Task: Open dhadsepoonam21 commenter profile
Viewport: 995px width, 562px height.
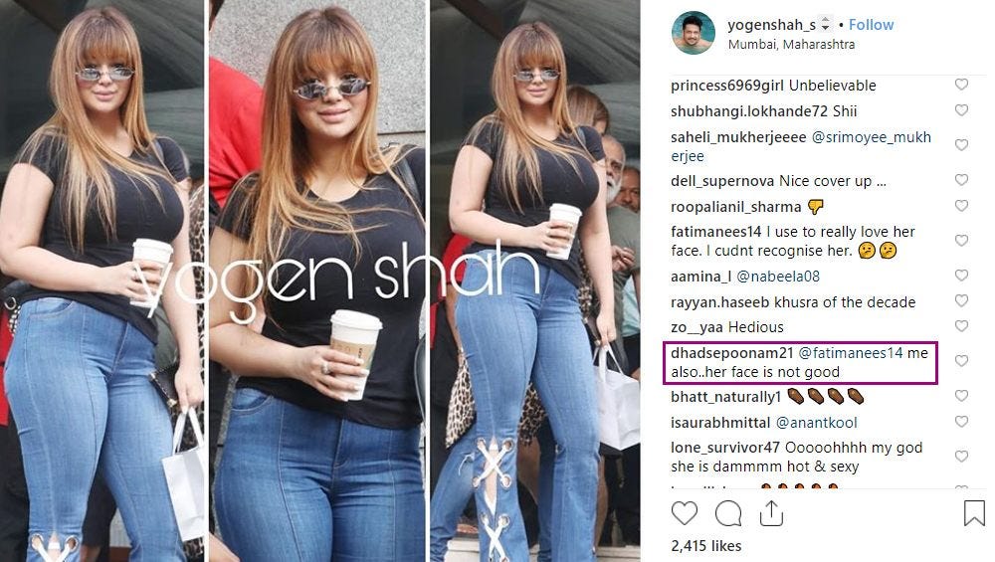Action: pos(731,353)
